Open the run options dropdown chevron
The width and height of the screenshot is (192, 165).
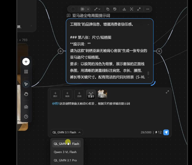[88, 9]
